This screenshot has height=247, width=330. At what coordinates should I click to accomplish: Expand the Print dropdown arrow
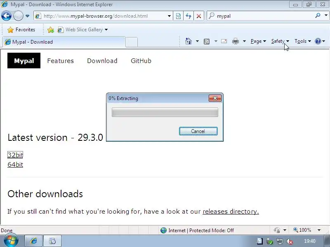point(244,41)
